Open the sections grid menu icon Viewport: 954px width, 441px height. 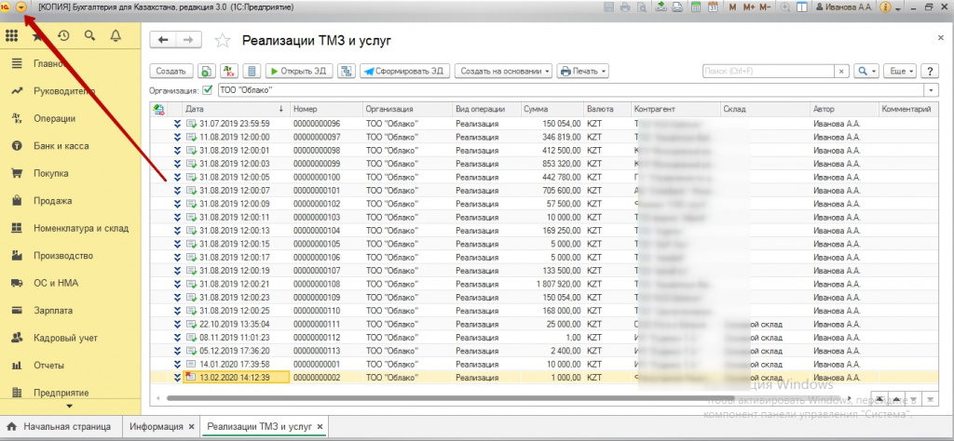11,36
